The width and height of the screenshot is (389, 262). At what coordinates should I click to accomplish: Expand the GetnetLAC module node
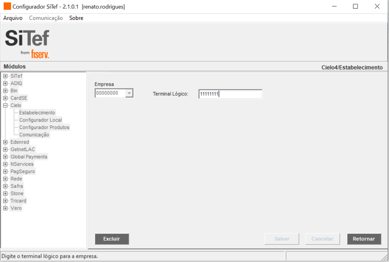pyautogui.click(x=5, y=150)
